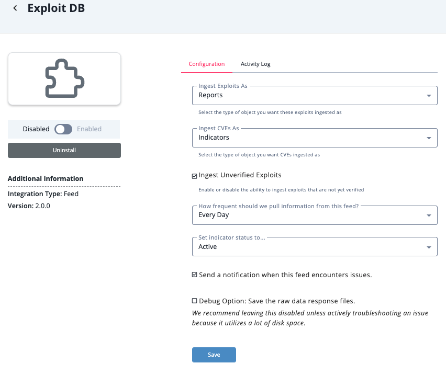Open the Ingest Exploits As dropdown
Viewport: 446px width, 375px height.
[x=315, y=96]
